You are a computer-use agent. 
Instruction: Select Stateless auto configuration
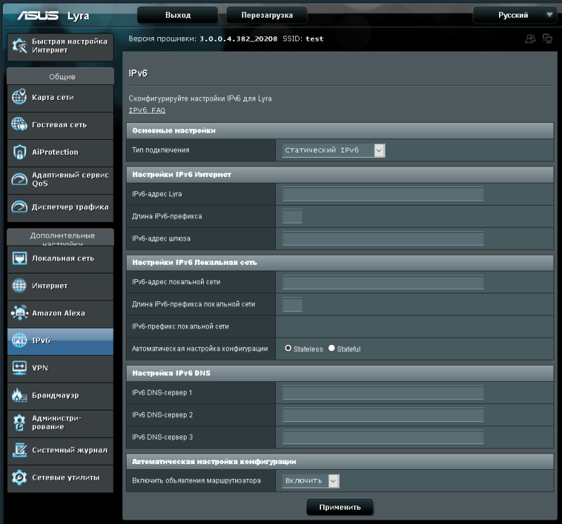click(x=288, y=348)
